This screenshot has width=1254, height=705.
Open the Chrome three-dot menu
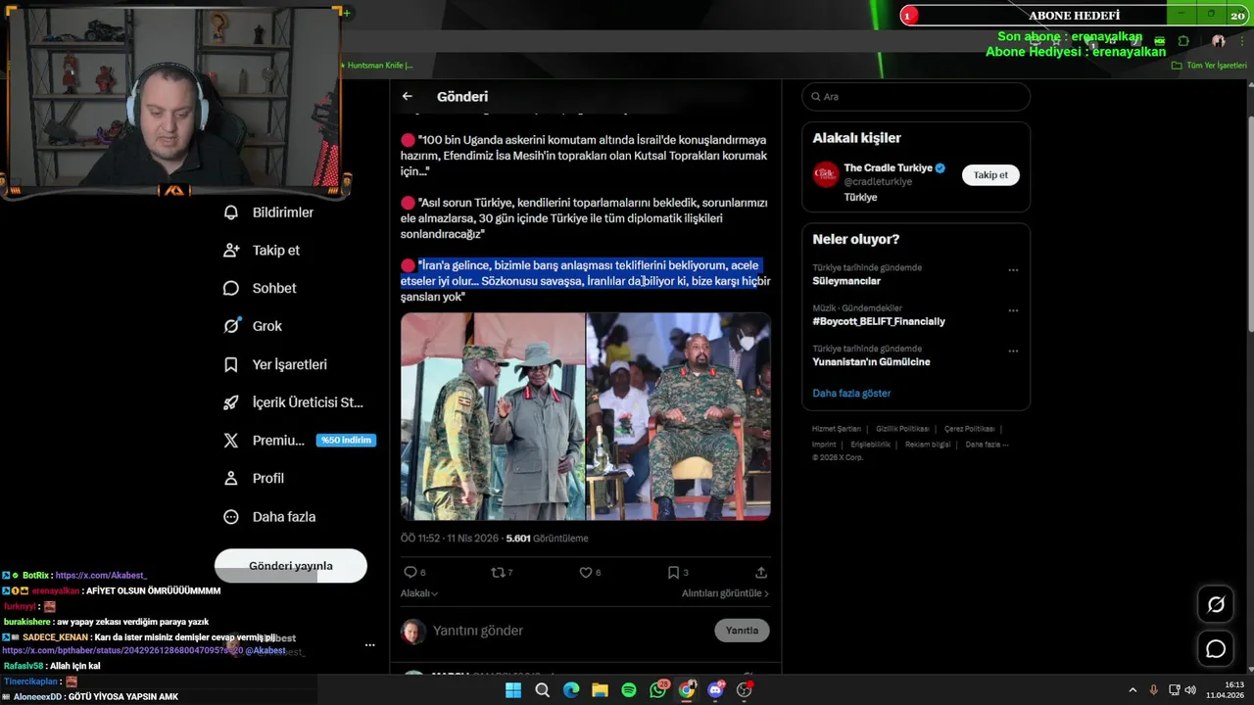(1242, 41)
